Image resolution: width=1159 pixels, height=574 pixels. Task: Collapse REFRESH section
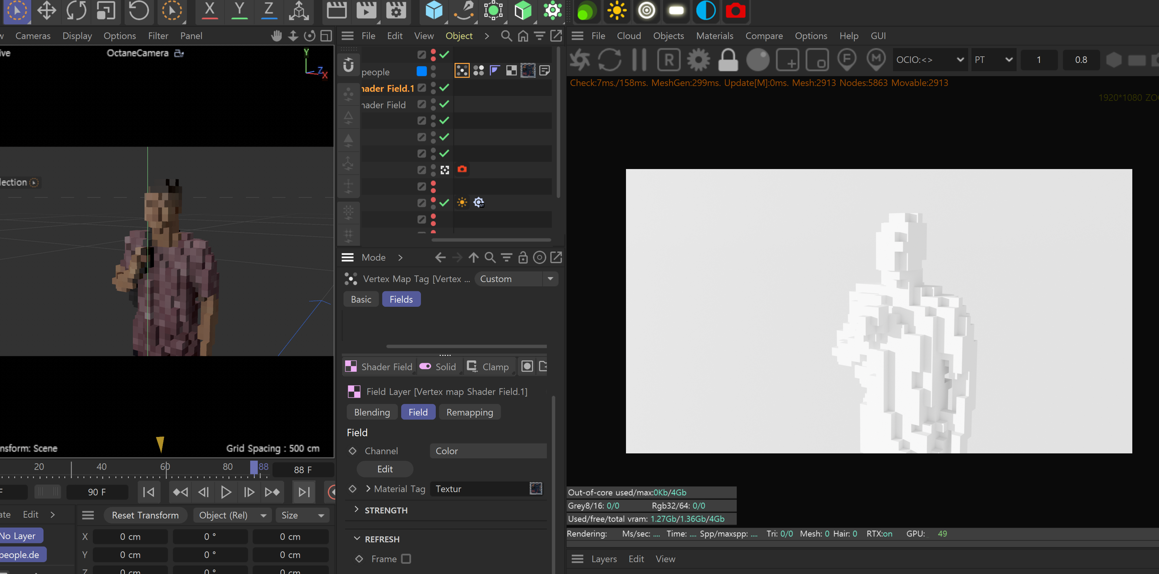click(x=357, y=538)
